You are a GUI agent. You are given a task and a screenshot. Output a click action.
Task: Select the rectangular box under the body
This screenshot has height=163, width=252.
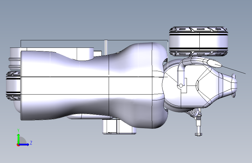coord(119,127)
